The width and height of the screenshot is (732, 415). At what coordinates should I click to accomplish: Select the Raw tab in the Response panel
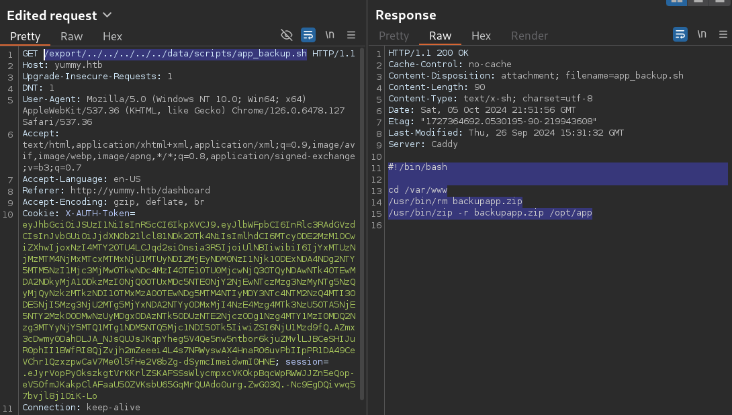[441, 36]
